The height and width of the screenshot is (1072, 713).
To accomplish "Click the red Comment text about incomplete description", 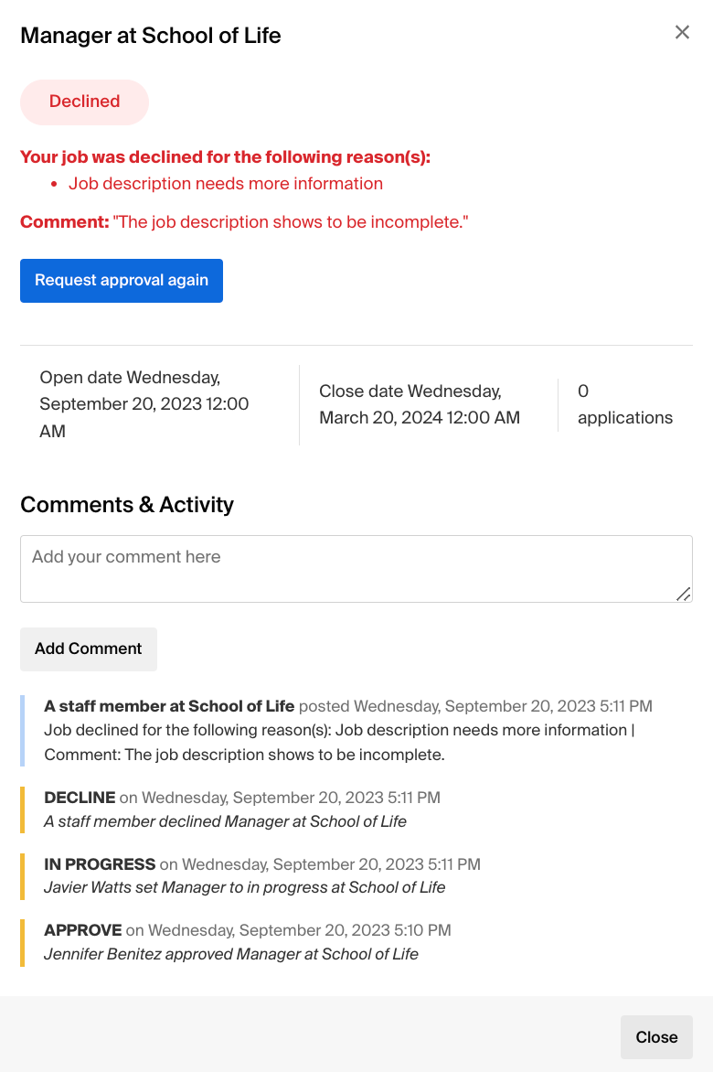I will (244, 222).
